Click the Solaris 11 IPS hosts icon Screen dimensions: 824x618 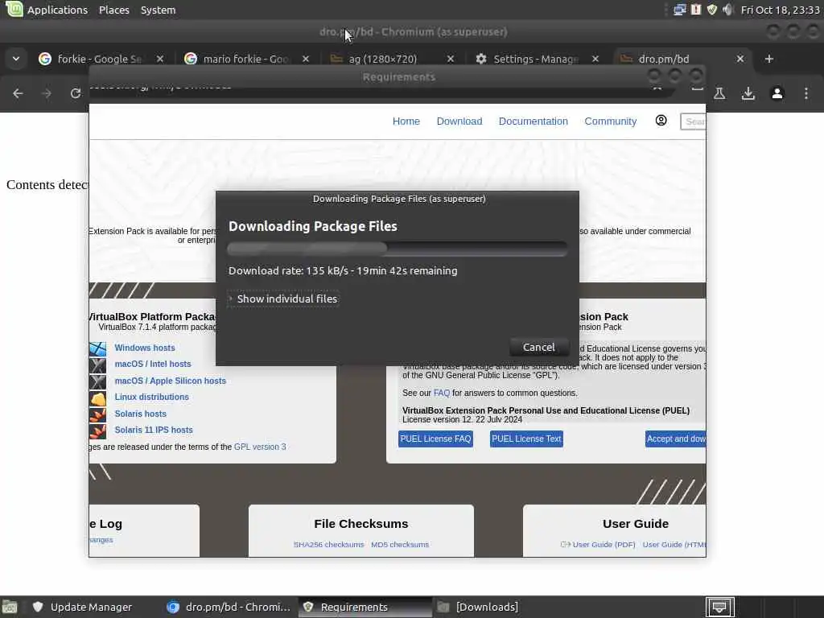(x=97, y=431)
